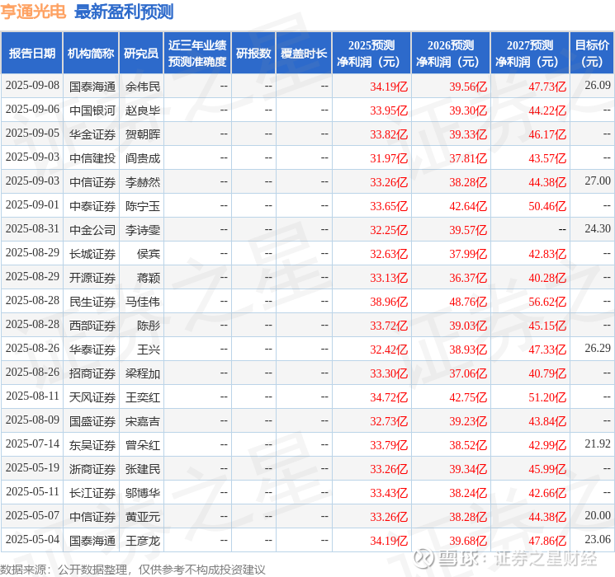
Task: Select the 最新盈利预测 title text
Action: 124,12
